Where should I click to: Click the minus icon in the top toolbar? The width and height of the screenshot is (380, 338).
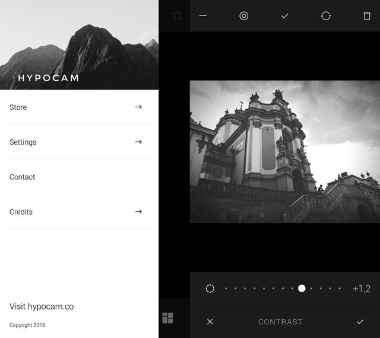point(203,16)
